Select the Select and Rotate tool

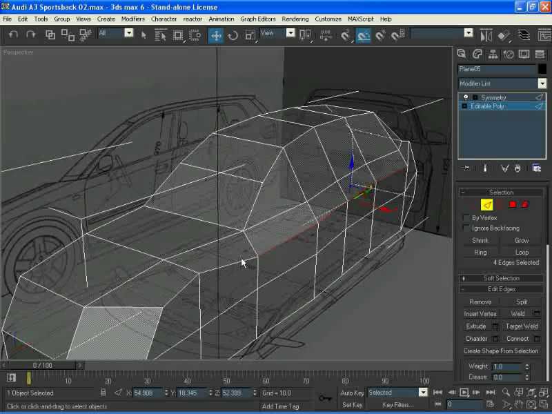(x=233, y=35)
